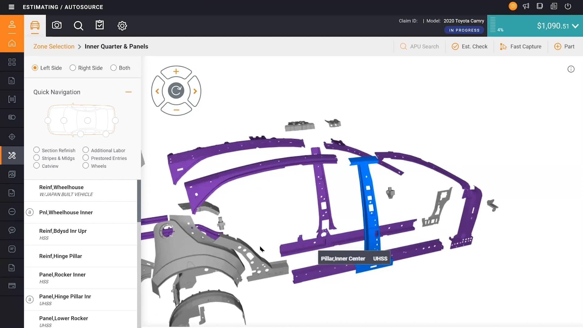Screen dimensions: 583x328
Task: Open the dashboard grid sidebar icon
Action: (x=12, y=62)
